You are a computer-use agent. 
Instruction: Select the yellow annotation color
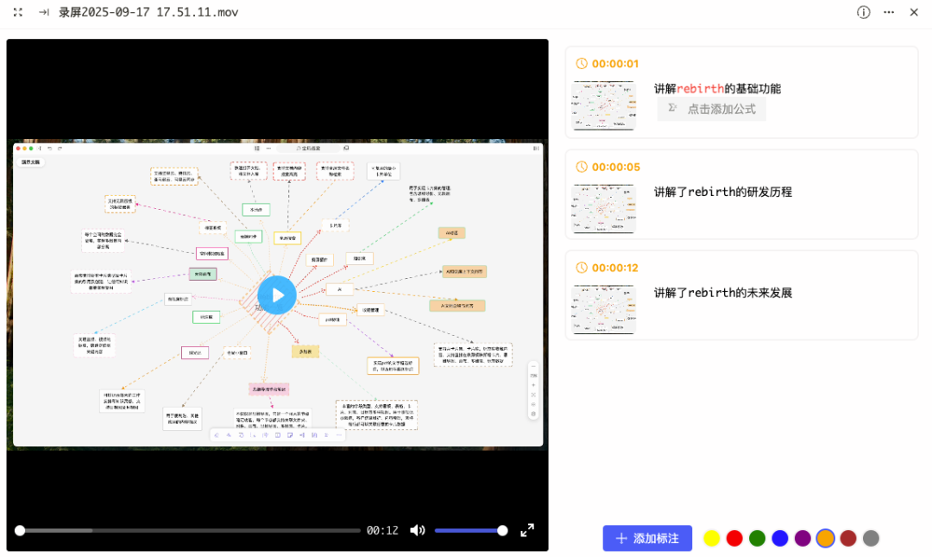pyautogui.click(x=712, y=538)
